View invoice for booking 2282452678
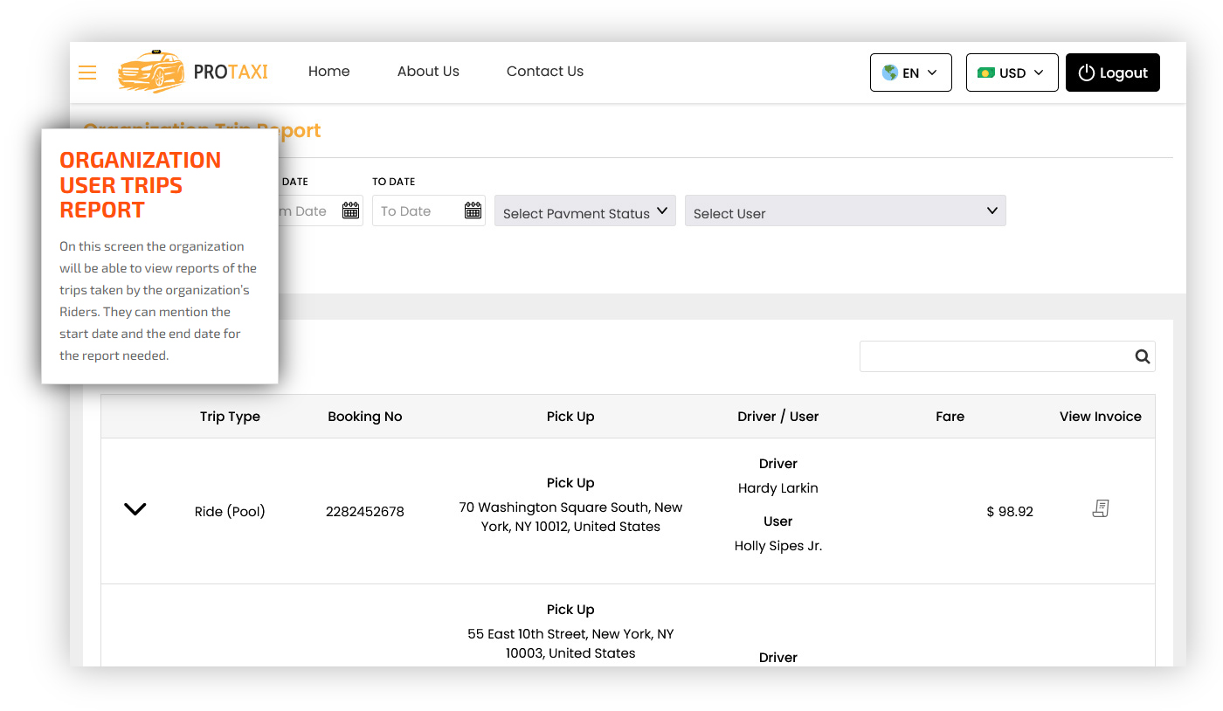Viewport: 1223px width, 711px height. pyautogui.click(x=1101, y=508)
